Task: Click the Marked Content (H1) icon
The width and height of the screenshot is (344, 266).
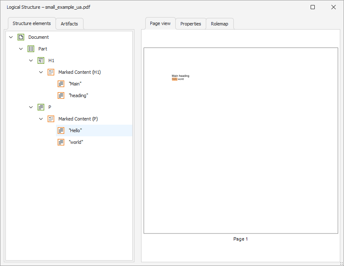Action: [x=51, y=72]
